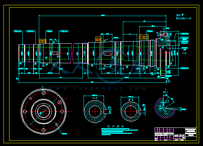This screenshot has width=203, height=146.
Task: Select the yellow bearing symbol near left shaft end
Action: click(42, 41)
